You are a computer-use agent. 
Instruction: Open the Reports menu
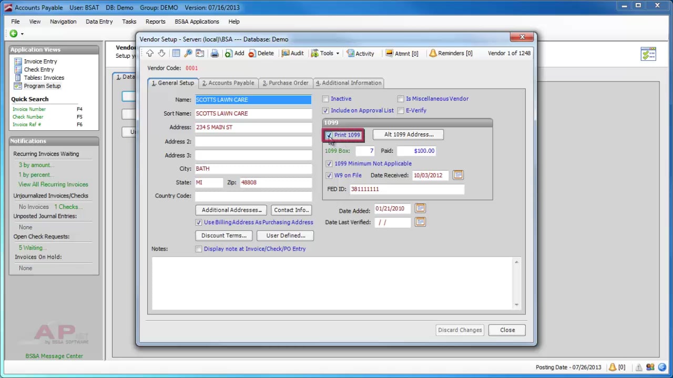(155, 22)
